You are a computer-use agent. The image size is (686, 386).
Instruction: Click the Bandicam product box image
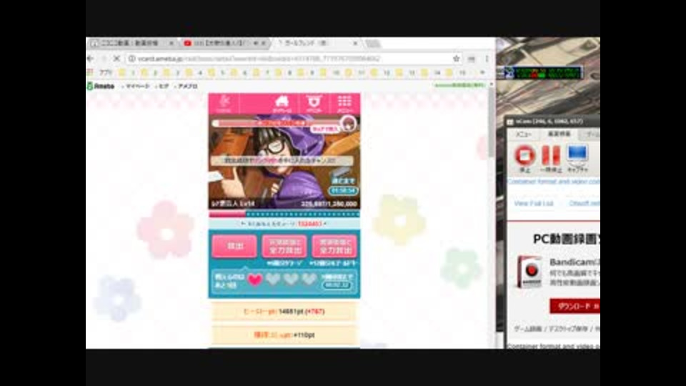[x=530, y=272]
